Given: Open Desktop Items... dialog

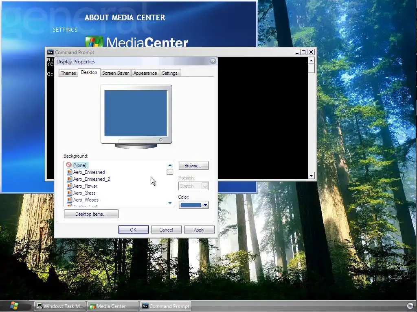Looking at the screenshot, I should coord(91,214).
